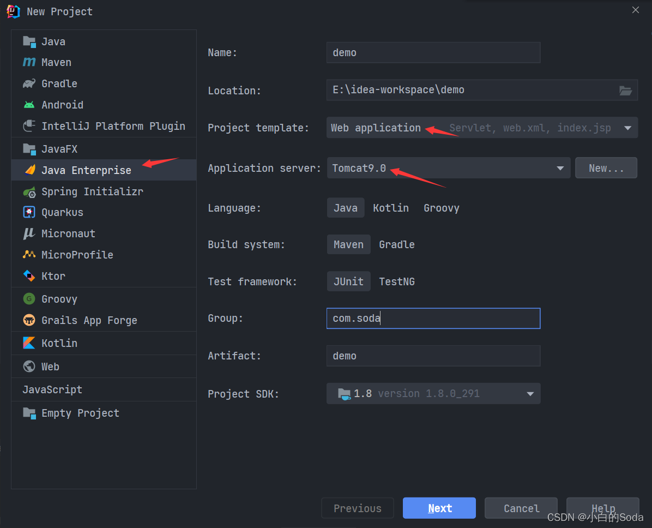The height and width of the screenshot is (528, 652).
Task: Click the 'Tomcat9.0' server value
Action: pos(359,168)
